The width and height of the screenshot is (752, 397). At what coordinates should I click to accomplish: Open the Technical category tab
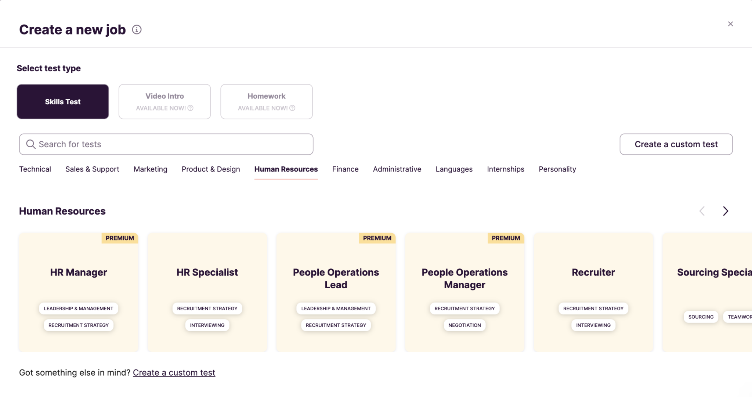[x=35, y=169]
